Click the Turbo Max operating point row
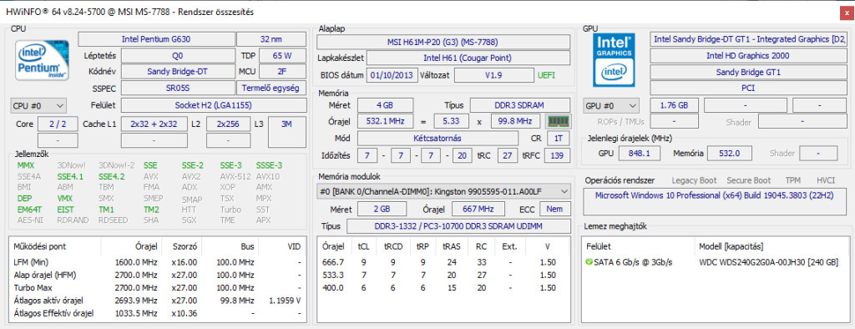The height and width of the screenshot is (329, 855). coord(157,287)
